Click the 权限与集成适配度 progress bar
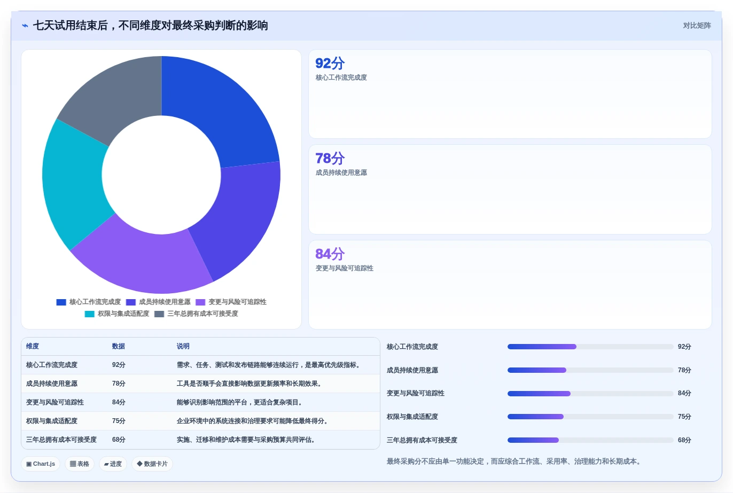The height and width of the screenshot is (493, 733). tap(590, 417)
